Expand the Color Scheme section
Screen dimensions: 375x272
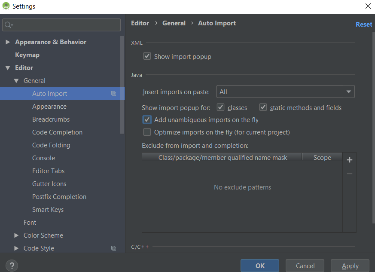pos(16,235)
